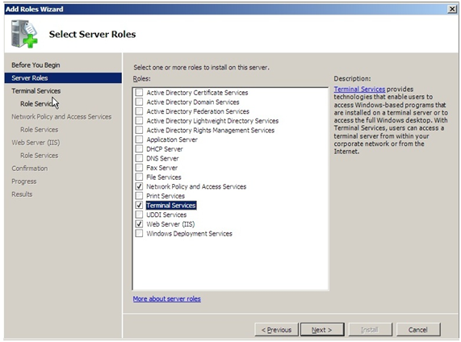Go to Before You Begin step

tap(36, 65)
